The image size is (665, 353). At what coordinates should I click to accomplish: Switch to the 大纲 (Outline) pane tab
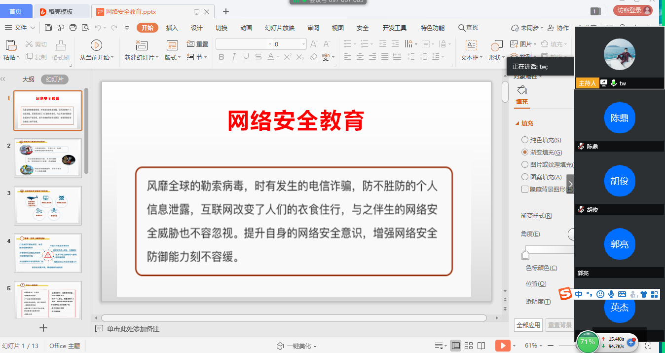coord(28,79)
